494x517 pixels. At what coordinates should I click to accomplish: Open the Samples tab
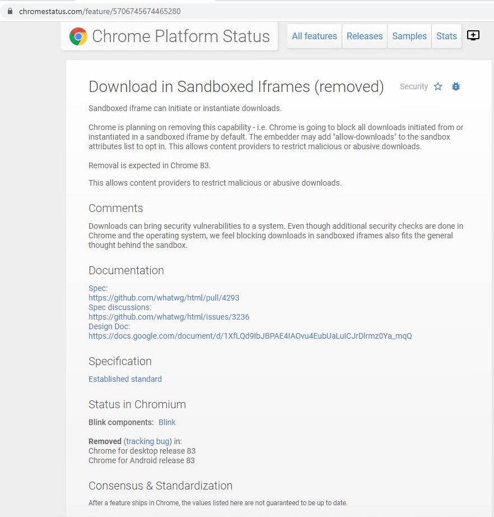(x=409, y=36)
